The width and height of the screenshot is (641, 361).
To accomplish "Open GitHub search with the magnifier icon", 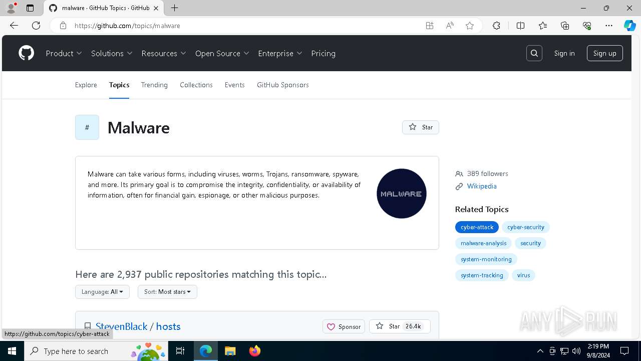I will [x=534, y=53].
